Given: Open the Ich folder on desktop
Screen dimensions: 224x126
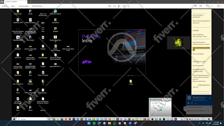Looking at the screenshot, I should [43, 82].
